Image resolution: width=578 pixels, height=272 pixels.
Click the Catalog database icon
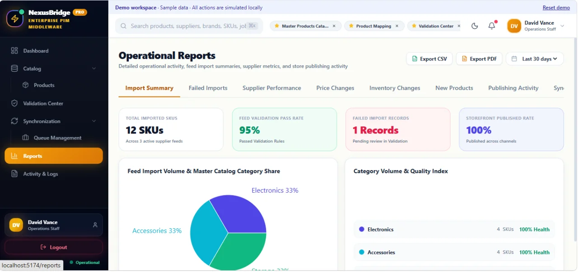pyautogui.click(x=14, y=69)
